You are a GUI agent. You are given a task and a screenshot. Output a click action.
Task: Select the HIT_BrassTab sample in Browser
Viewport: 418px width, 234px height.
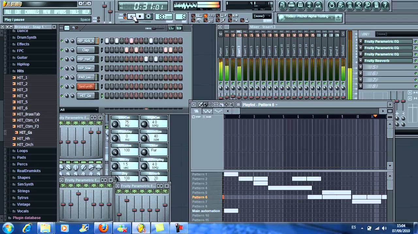(x=28, y=114)
